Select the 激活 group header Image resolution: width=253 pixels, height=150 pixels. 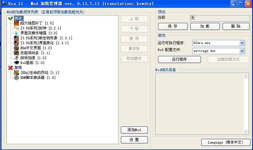click(x=19, y=18)
